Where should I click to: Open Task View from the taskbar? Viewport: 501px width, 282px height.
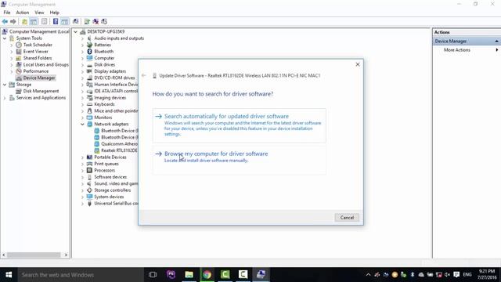coord(153,274)
